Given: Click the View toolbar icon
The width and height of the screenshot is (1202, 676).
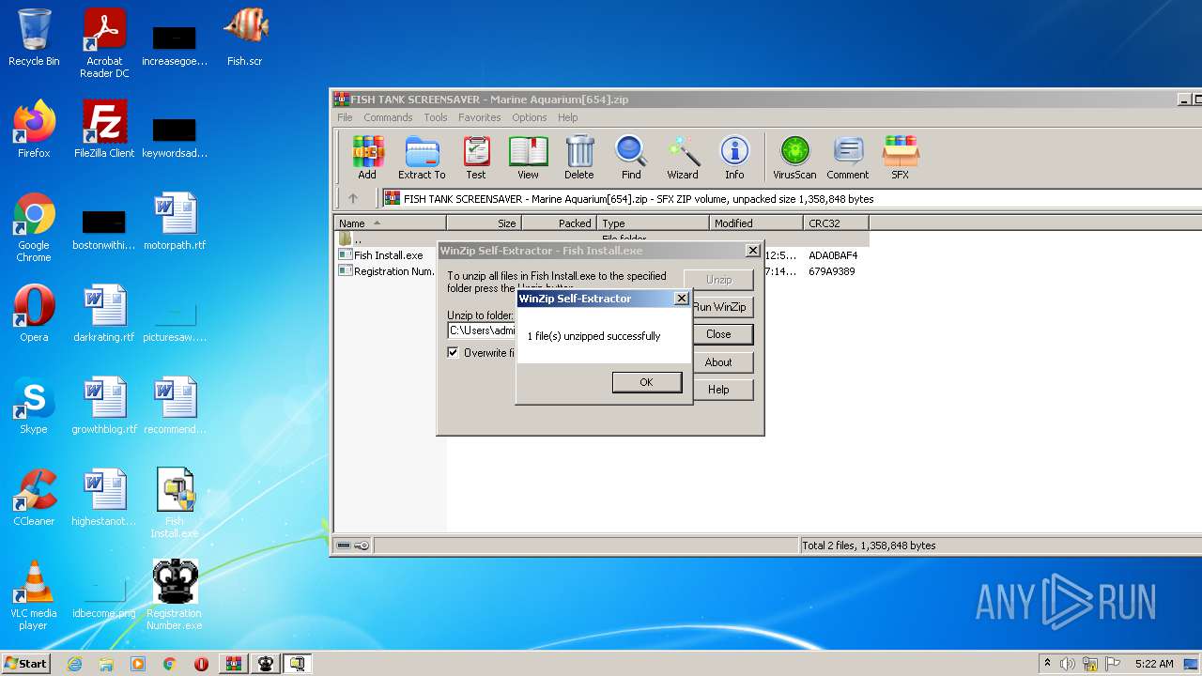Looking at the screenshot, I should tap(528, 158).
